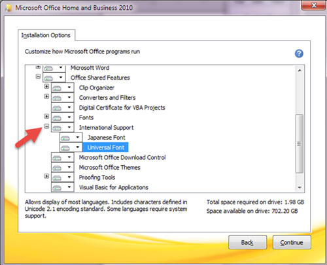
Task: Select Converters and Filters in the tree
Action: [107, 98]
